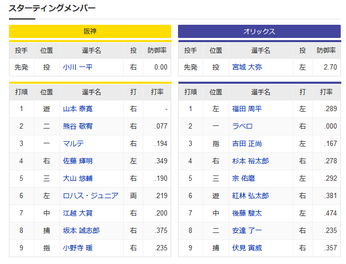
Task: Click batting average .200 for 江越 大賀
Action: pos(161,213)
